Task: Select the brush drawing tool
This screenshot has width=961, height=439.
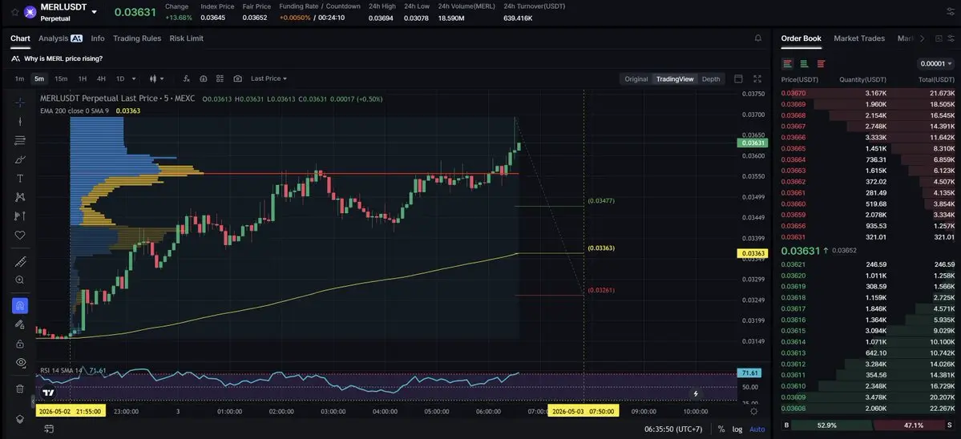Action: click(19, 159)
